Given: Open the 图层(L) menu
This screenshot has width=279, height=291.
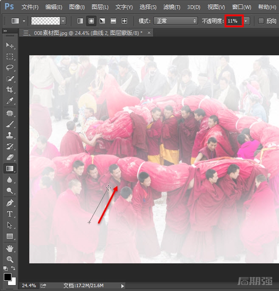Looking at the screenshot, I should tap(100, 7).
